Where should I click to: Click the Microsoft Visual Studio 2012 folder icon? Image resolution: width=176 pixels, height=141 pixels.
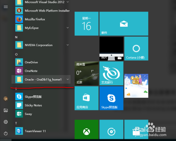pos(19,2)
